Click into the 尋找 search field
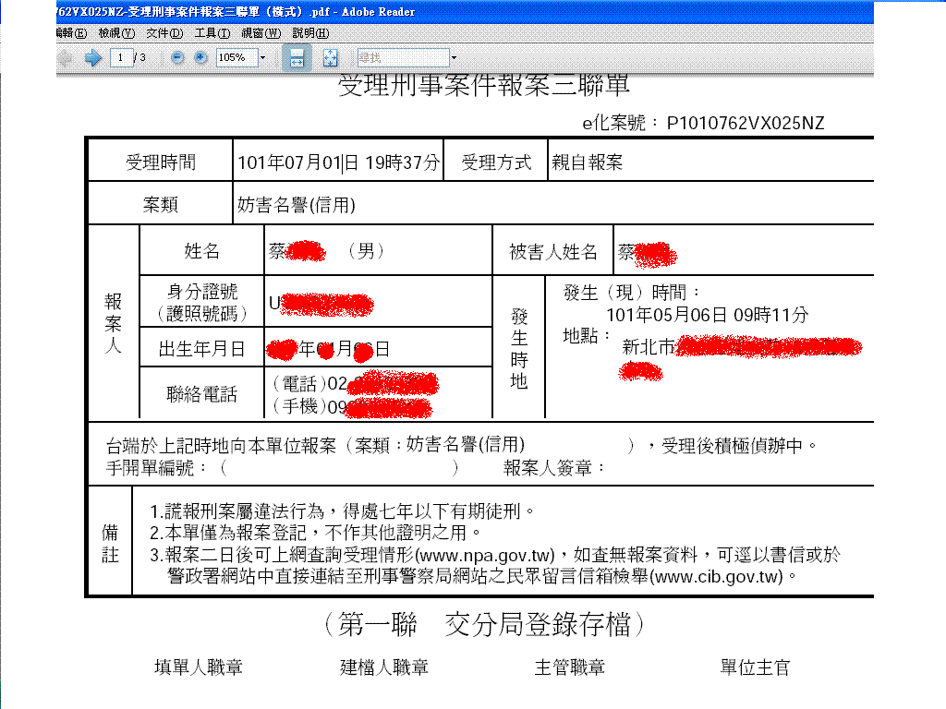Image resolution: width=946 pixels, height=709 pixels. (x=401, y=58)
